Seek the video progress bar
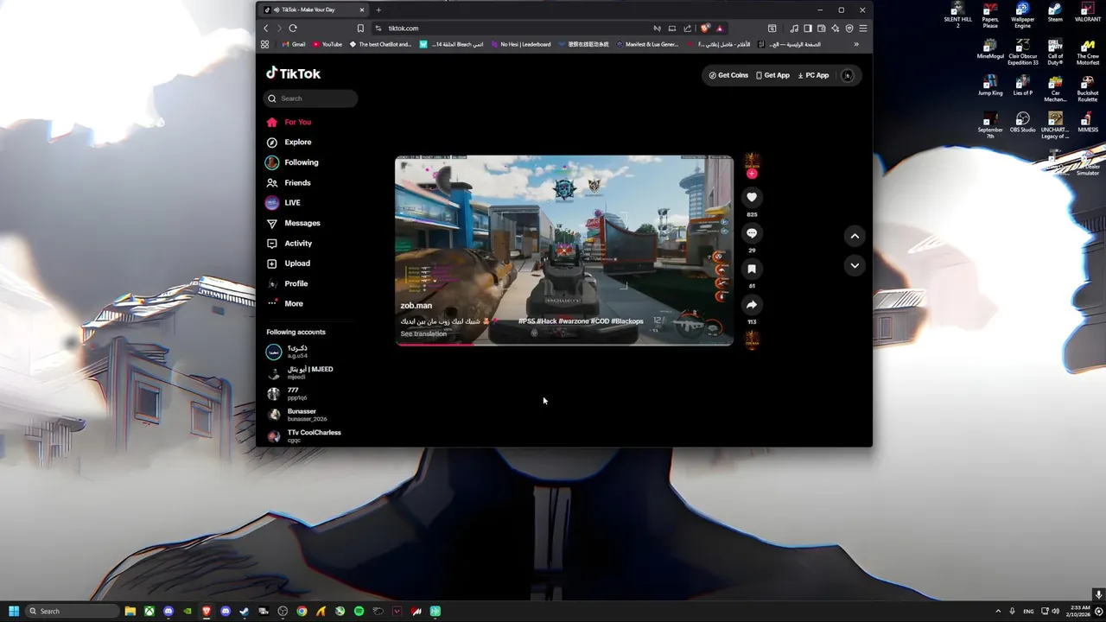This screenshot has width=1106, height=622. click(564, 344)
